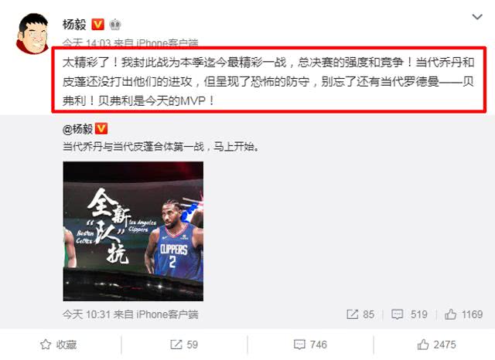Like this post with 2475 likes

(436, 345)
